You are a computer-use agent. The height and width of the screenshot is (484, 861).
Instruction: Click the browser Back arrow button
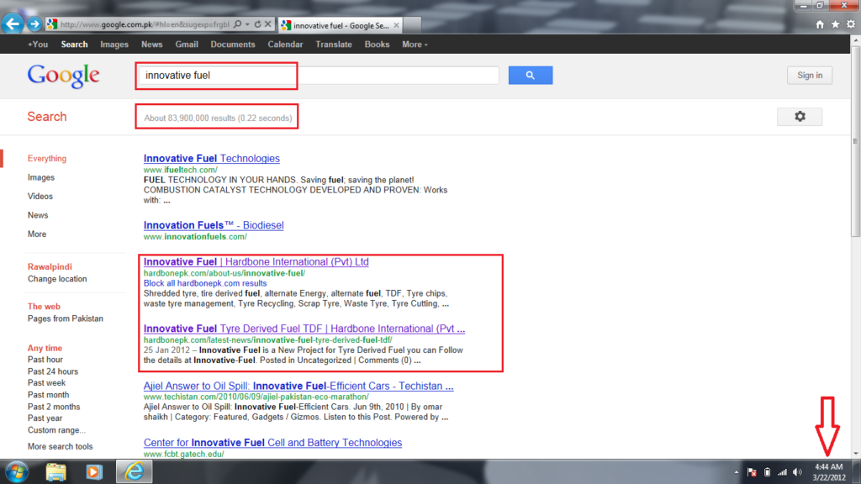point(12,24)
